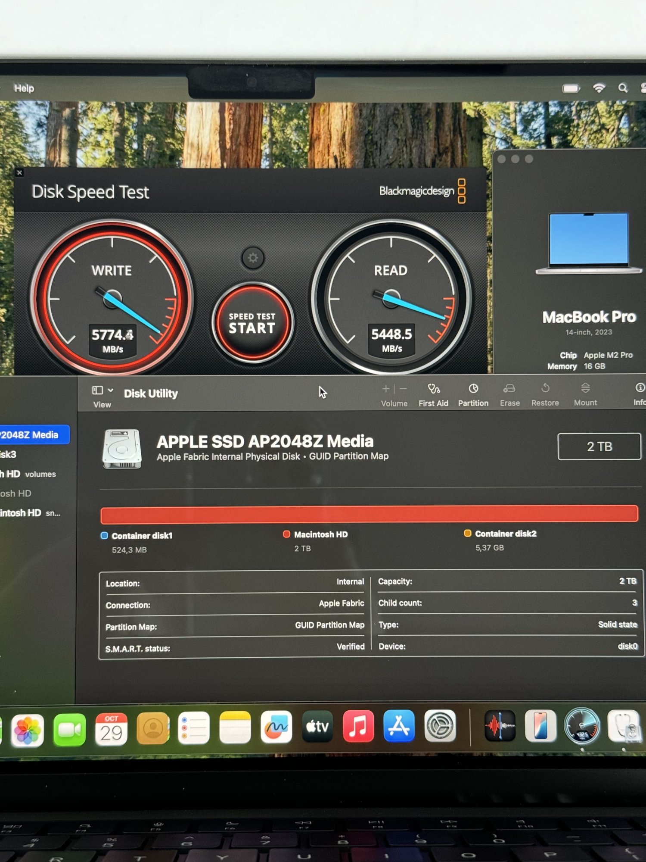The width and height of the screenshot is (646, 862).
Task: Open App Store from the Dock
Action: click(x=399, y=726)
